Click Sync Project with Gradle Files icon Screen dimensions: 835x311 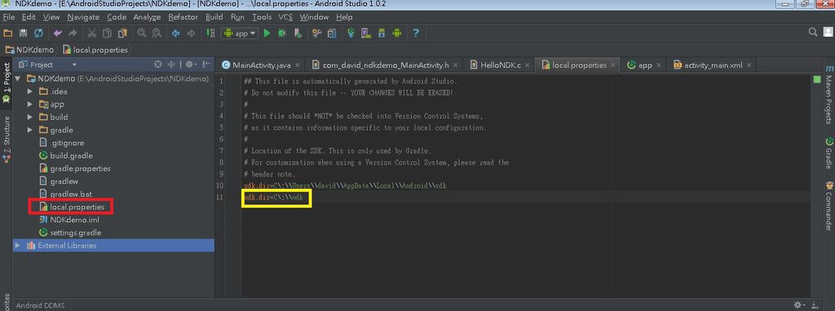(x=351, y=33)
